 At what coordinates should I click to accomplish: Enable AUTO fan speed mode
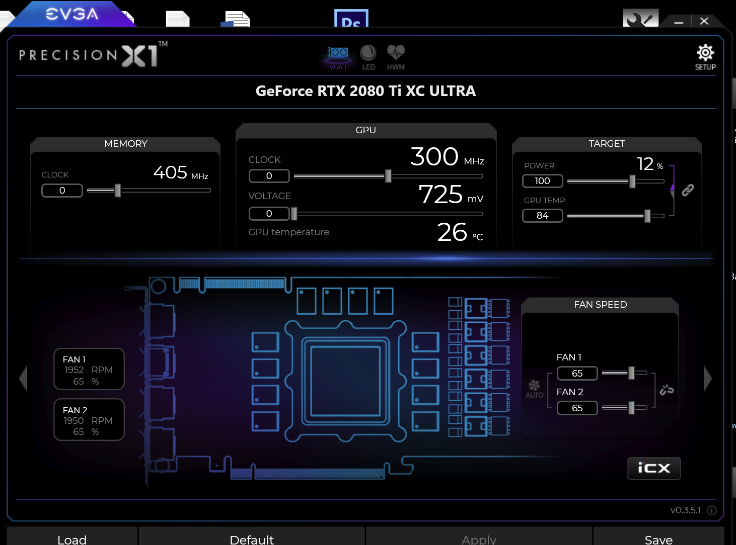[534, 389]
